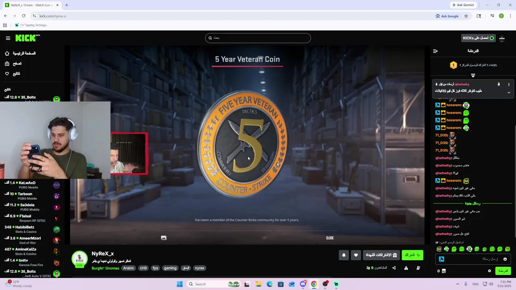
Task: Click the image icon under the coin
Action: [164, 238]
